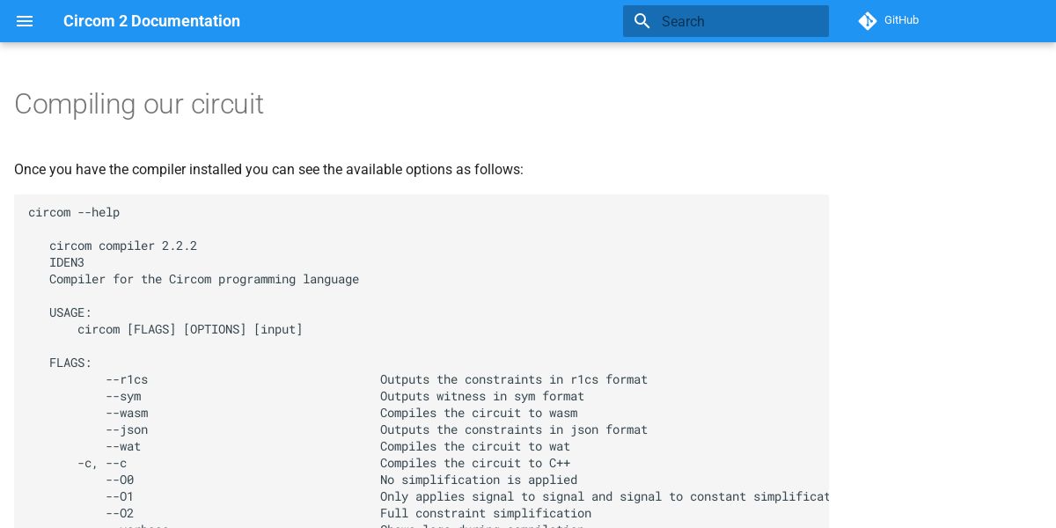Open the GitHub repository link
This screenshot has width=1056, height=528.
[890, 20]
